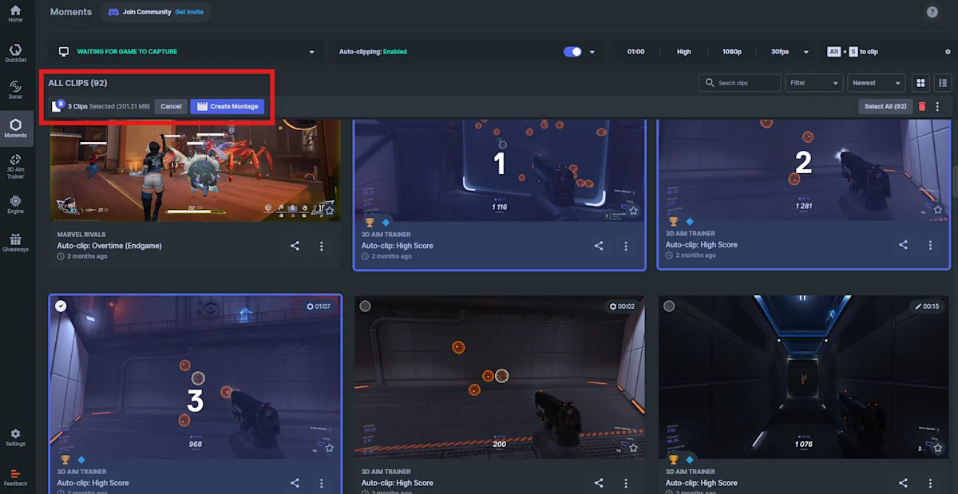Share the Marvel Rivals Overtime clip
The width and height of the screenshot is (958, 494).
tap(295, 246)
